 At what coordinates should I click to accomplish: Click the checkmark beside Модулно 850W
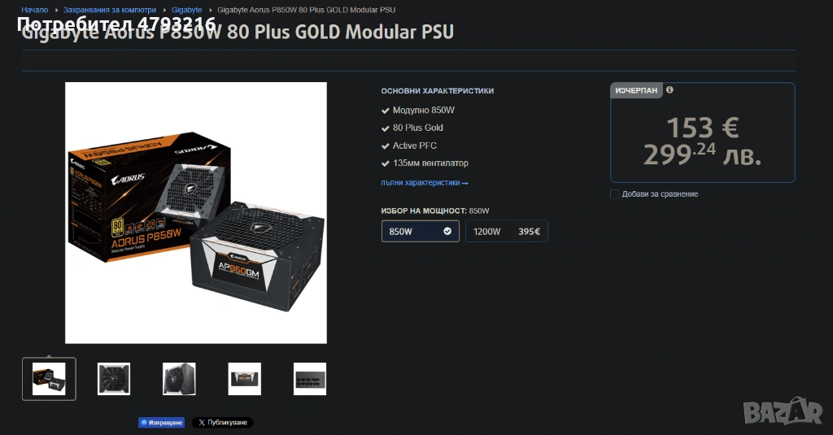pyautogui.click(x=385, y=111)
